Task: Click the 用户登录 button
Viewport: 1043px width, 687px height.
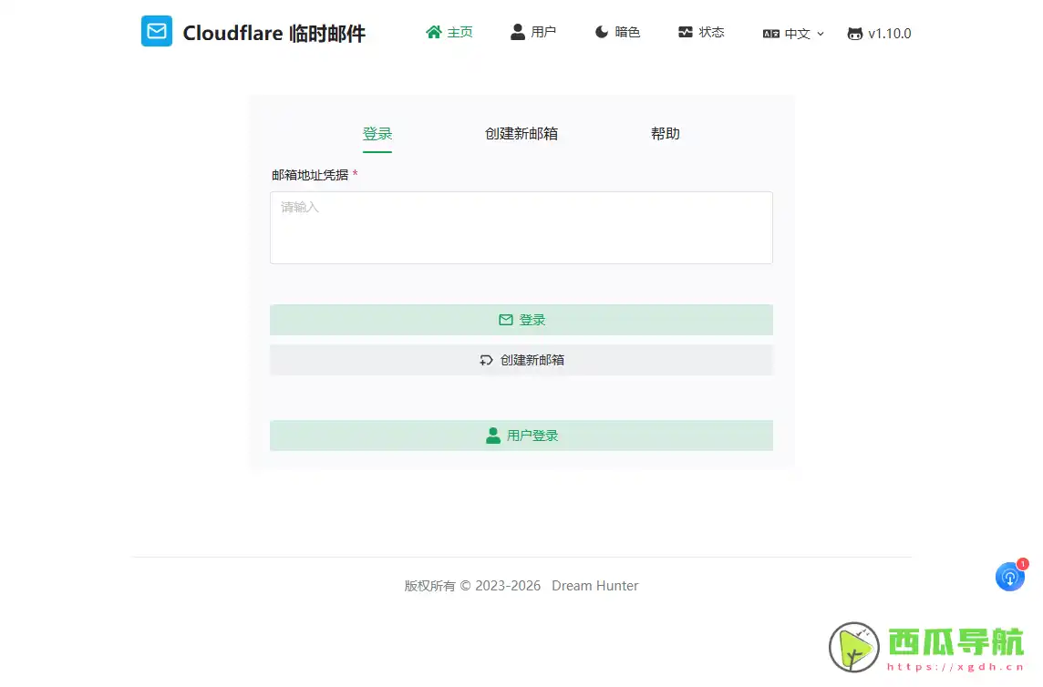Action: coord(521,436)
